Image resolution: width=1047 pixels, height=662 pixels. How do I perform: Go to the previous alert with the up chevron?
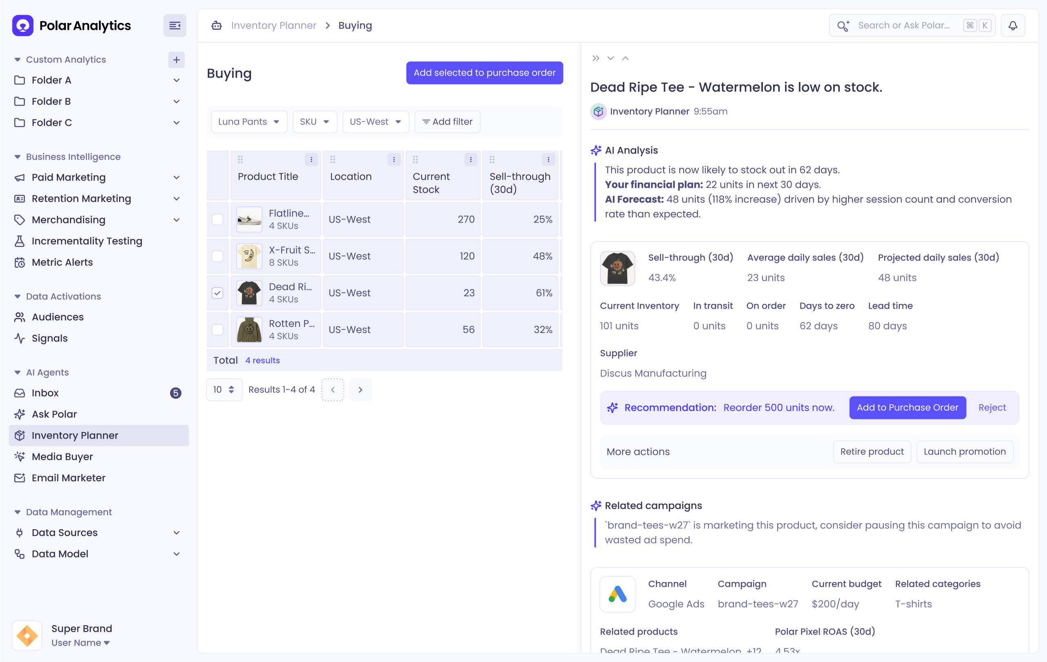click(625, 58)
